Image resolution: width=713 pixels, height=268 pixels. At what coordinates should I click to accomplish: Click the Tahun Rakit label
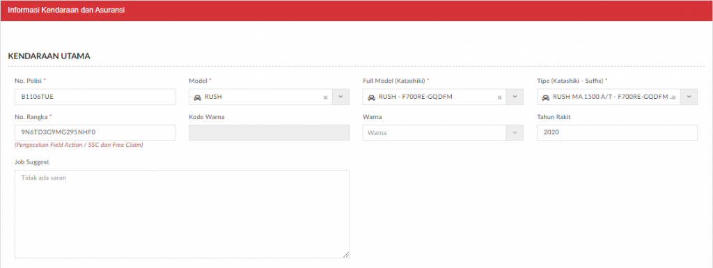pos(554,117)
